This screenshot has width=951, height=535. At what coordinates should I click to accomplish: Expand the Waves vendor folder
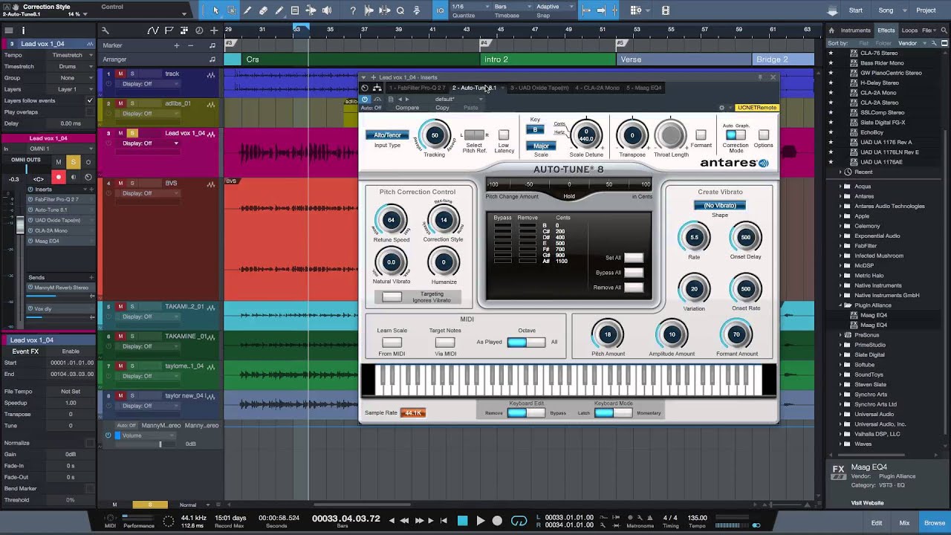(840, 444)
